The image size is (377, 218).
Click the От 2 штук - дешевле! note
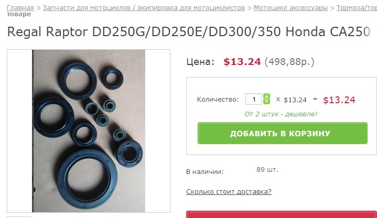tap(281, 114)
